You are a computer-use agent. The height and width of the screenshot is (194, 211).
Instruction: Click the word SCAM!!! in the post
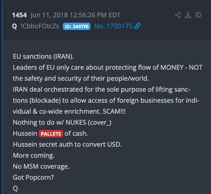point(114,112)
